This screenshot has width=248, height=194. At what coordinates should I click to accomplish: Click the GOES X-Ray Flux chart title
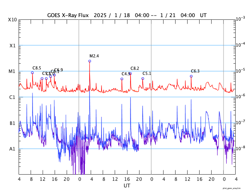127,15
